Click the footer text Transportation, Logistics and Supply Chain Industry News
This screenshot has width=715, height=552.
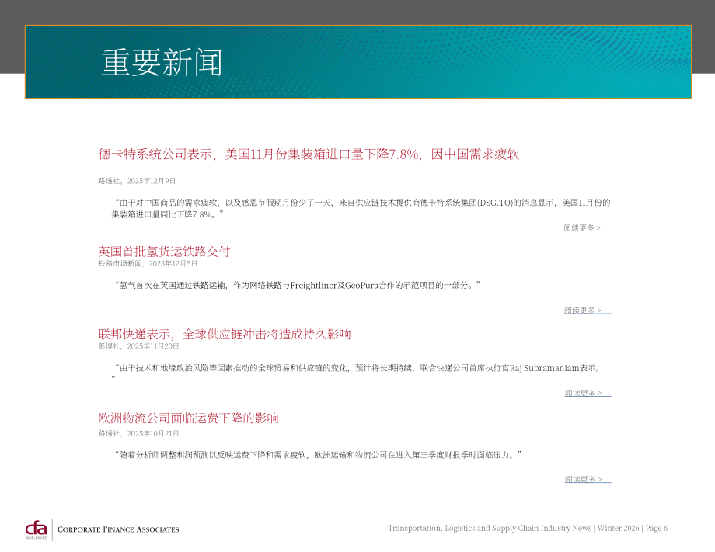point(490,528)
